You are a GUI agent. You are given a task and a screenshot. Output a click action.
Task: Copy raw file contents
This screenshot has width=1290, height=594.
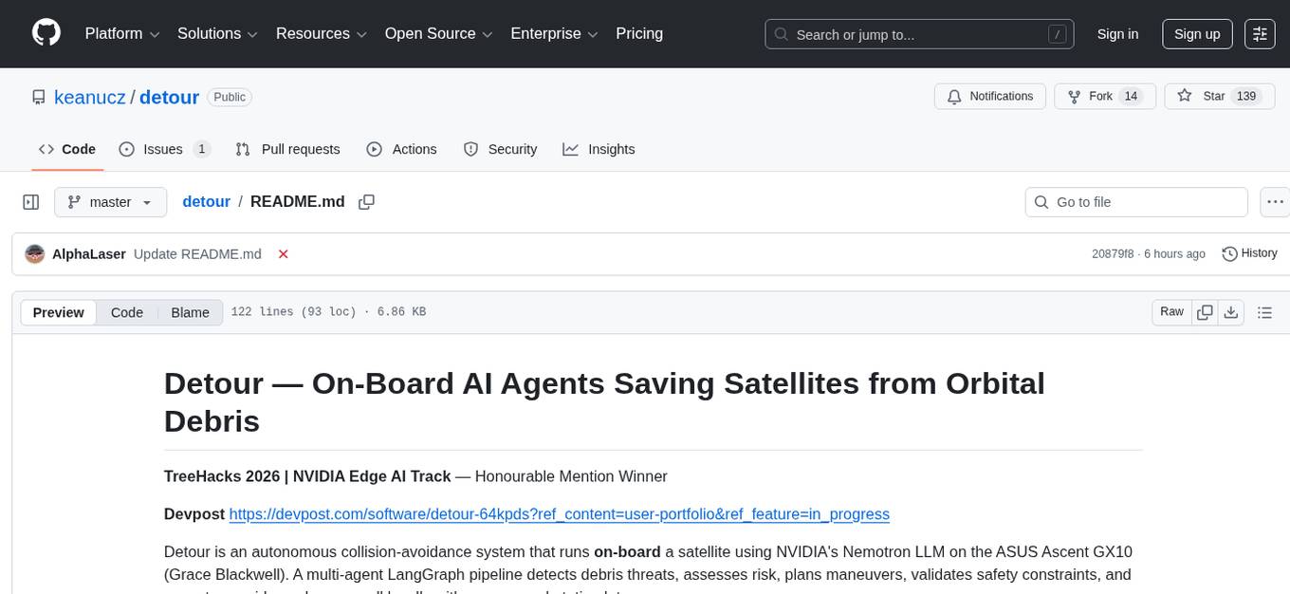click(1205, 312)
